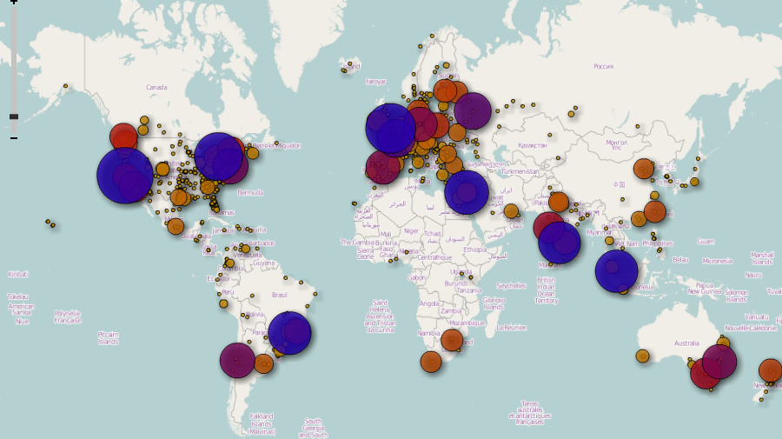The height and width of the screenshot is (439, 782).
Task: Select the large blue bubble over northeastern USA
Action: click(218, 156)
